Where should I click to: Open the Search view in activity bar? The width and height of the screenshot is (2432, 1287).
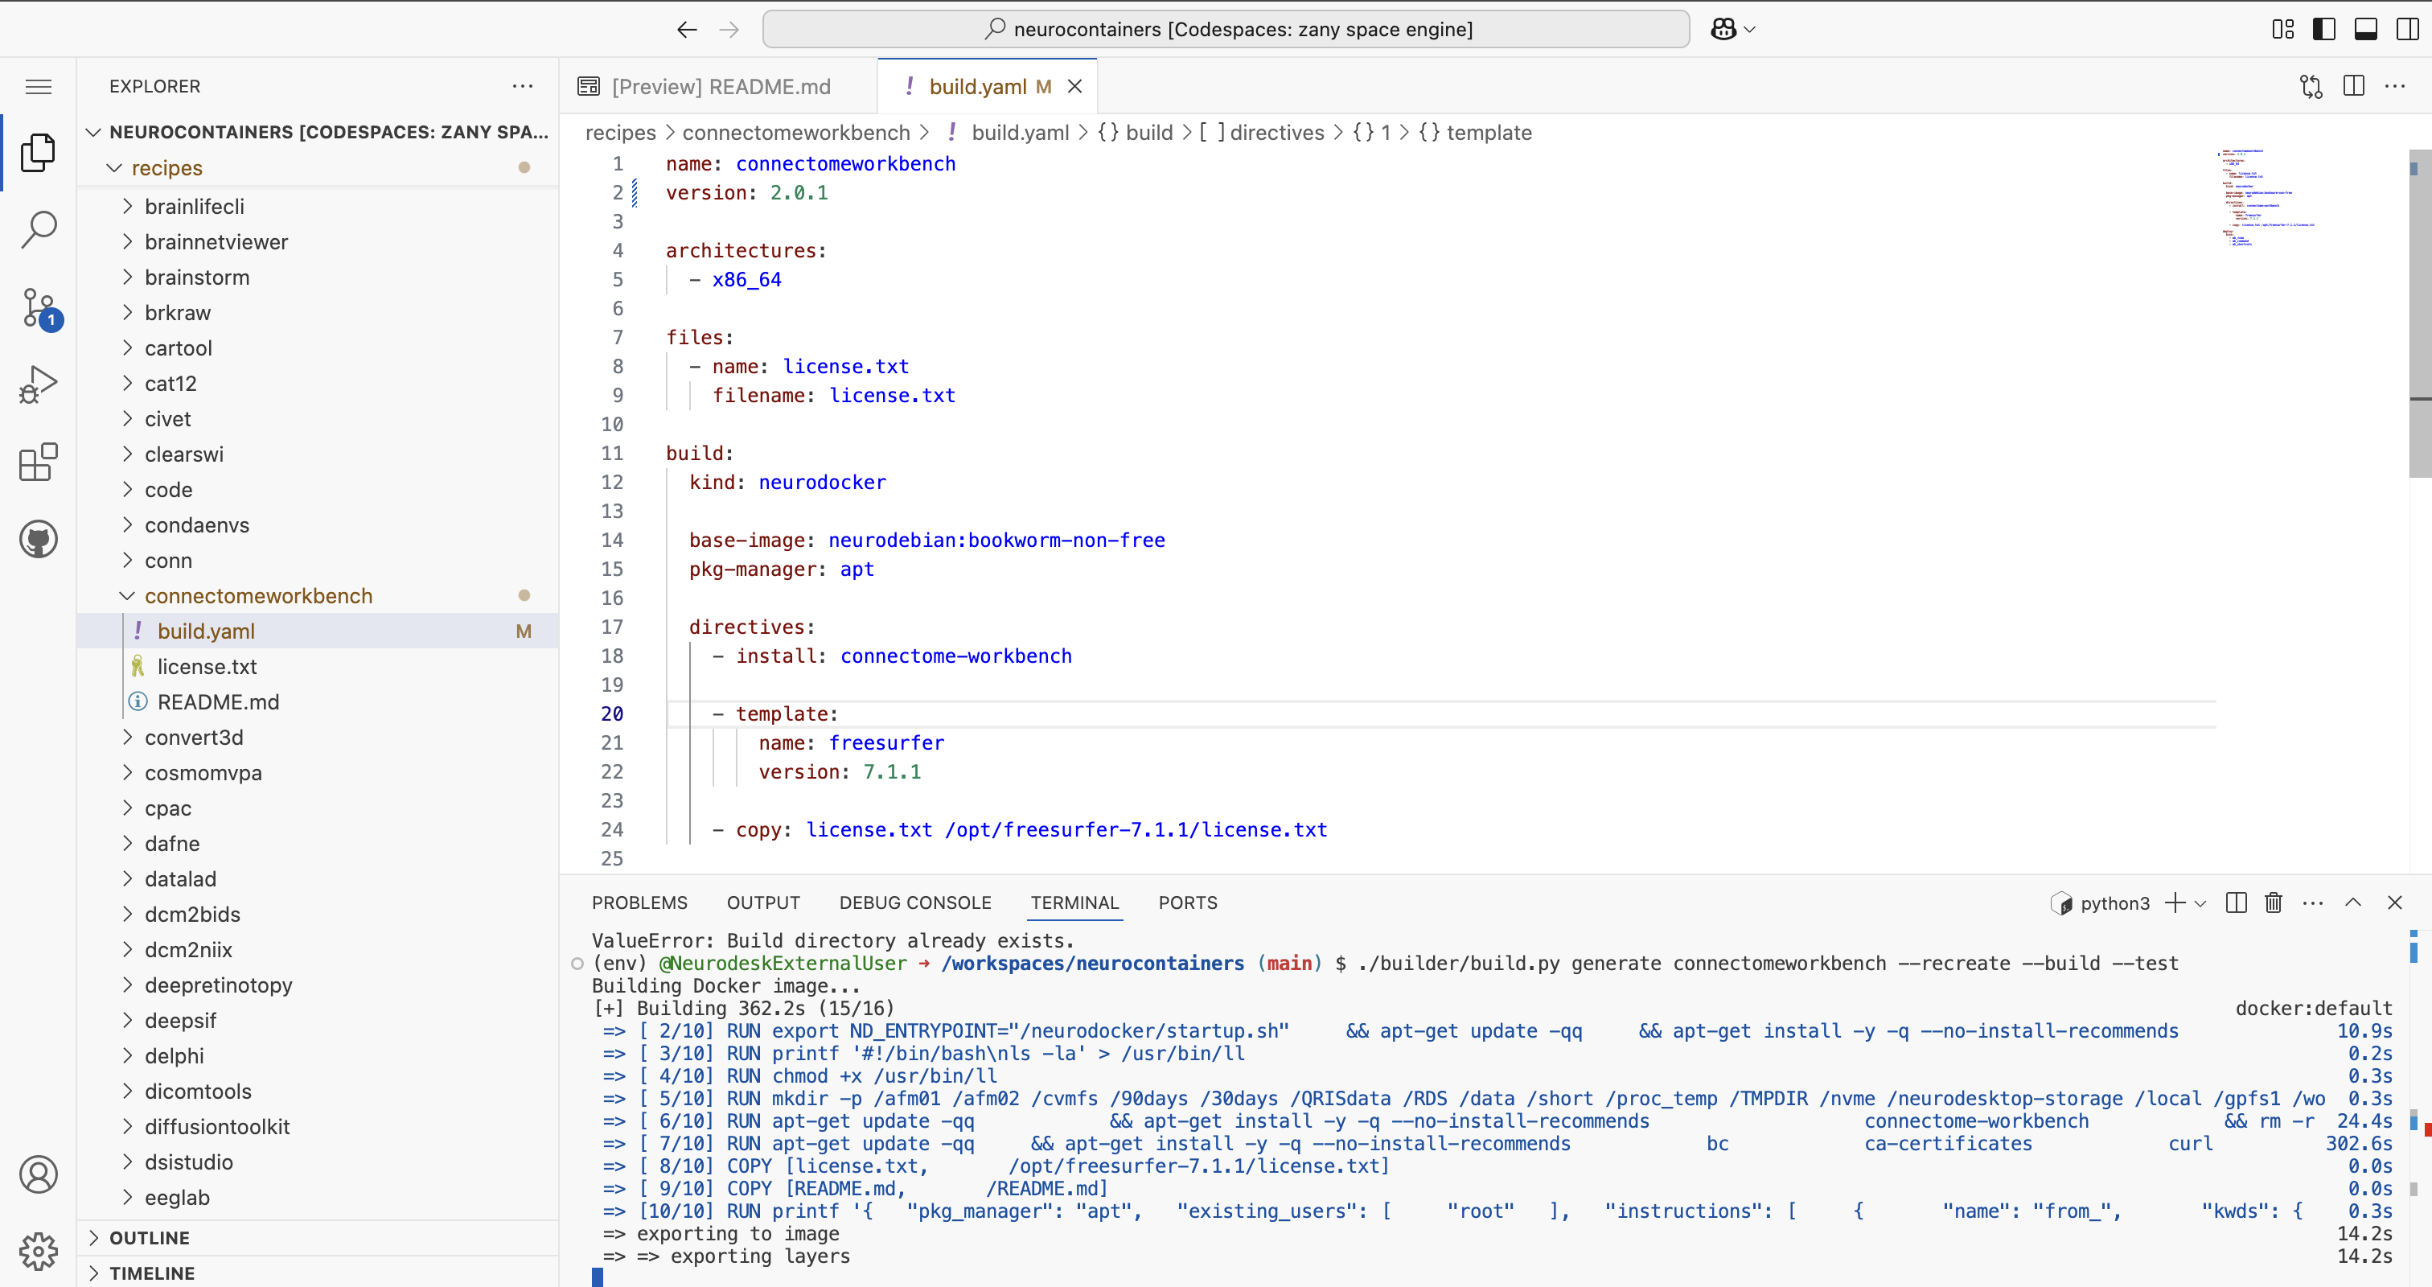[x=39, y=229]
